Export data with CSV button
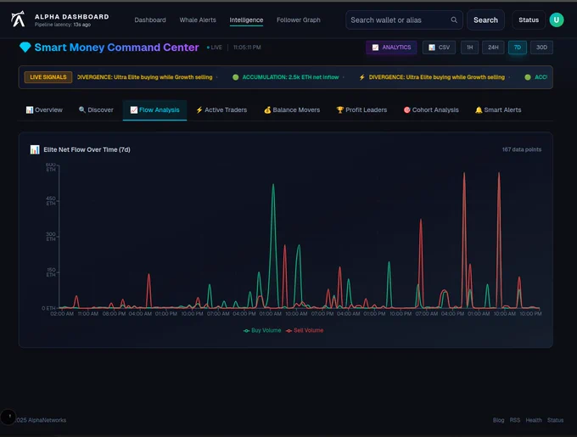577x437 pixels. (439, 48)
